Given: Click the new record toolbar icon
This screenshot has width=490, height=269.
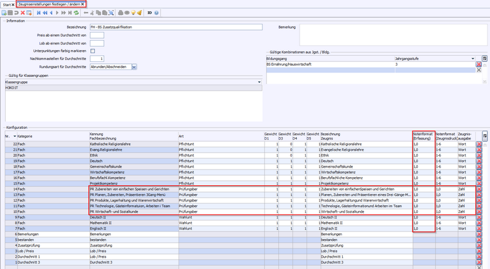Looking at the screenshot, I should (x=4, y=12).
